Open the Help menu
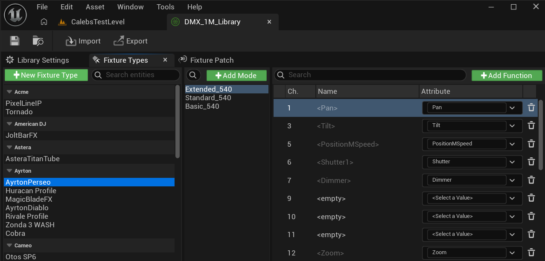The height and width of the screenshot is (261, 545). 195,7
